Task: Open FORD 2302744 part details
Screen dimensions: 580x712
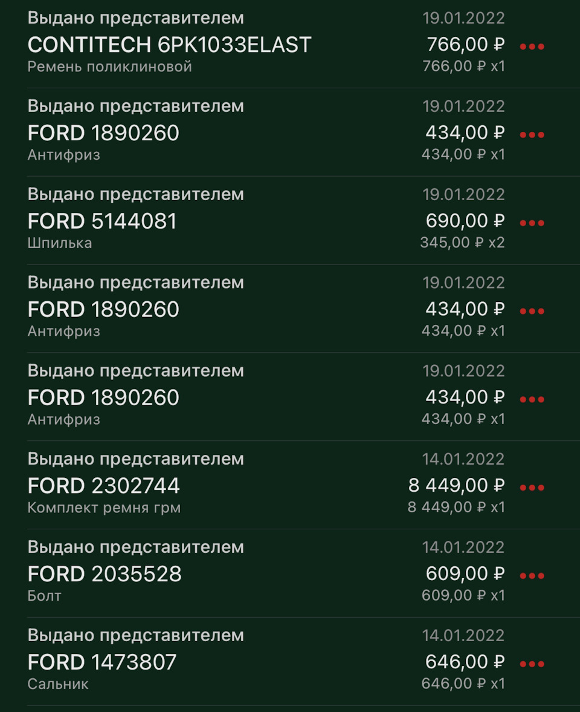Action: pos(104,486)
